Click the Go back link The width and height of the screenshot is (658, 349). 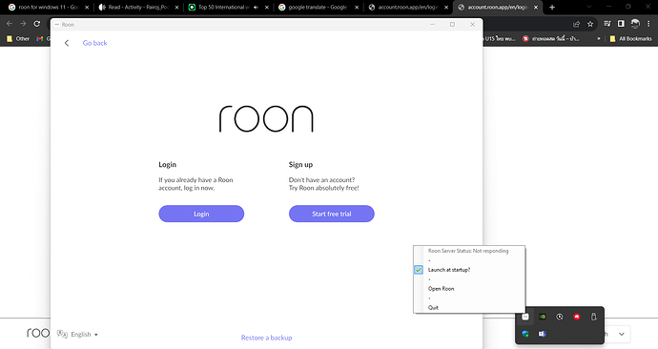coord(94,43)
